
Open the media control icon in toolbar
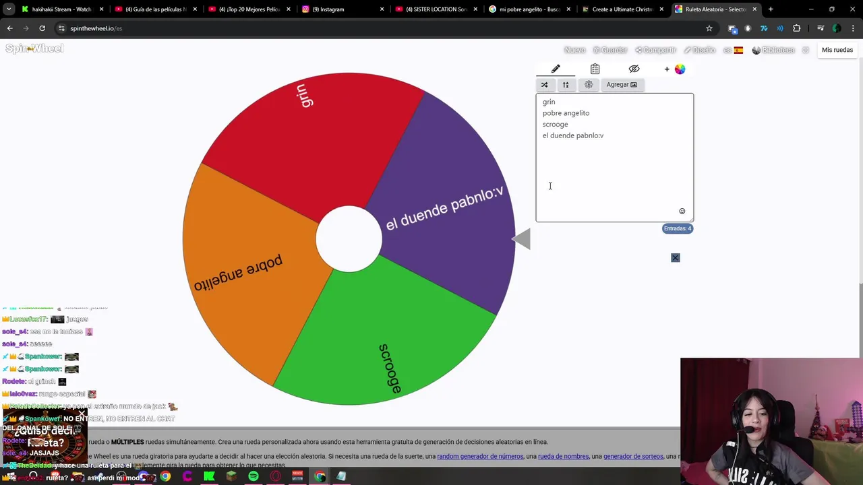coord(821,28)
